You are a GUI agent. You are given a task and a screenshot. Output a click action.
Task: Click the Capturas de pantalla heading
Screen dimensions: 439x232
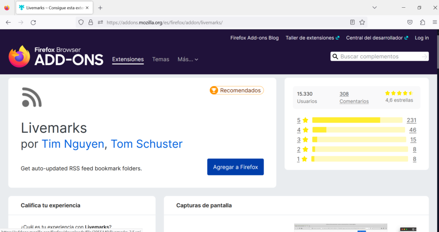click(x=204, y=205)
